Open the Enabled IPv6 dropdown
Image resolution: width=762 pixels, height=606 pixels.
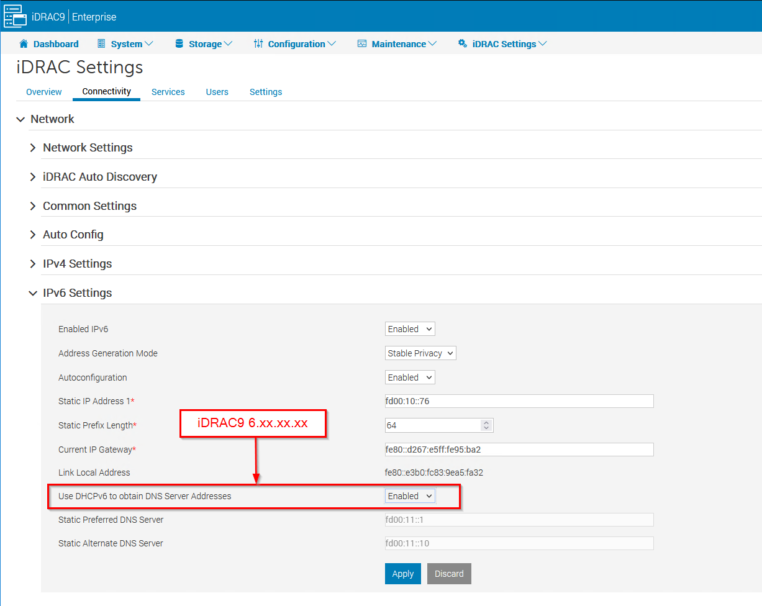pos(409,328)
